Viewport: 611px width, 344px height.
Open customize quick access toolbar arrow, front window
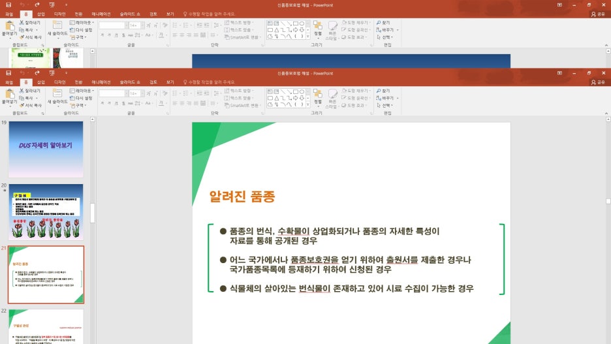coord(66,73)
